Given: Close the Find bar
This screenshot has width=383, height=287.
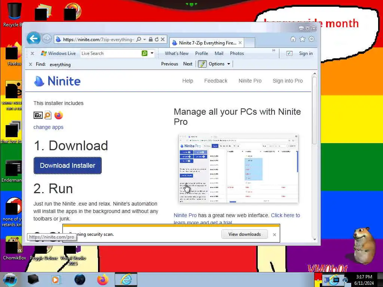Looking at the screenshot, I should tap(30, 64).
